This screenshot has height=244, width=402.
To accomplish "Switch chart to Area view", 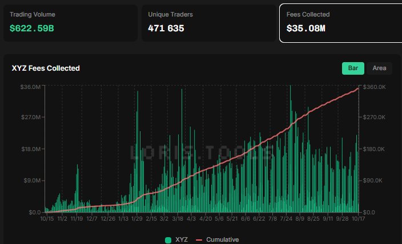I will point(379,68).
